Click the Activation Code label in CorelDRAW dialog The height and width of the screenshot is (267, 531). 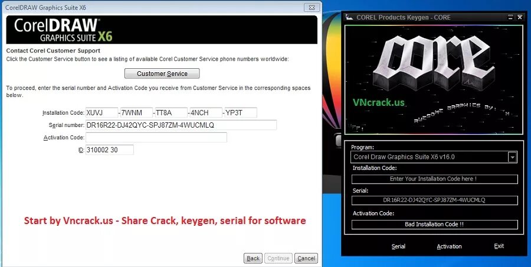click(64, 138)
